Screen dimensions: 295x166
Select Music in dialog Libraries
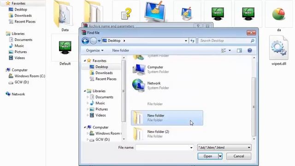point(100,103)
